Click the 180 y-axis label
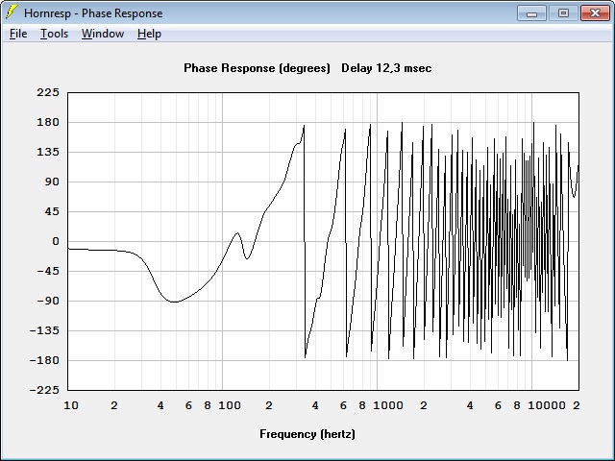 coord(48,122)
